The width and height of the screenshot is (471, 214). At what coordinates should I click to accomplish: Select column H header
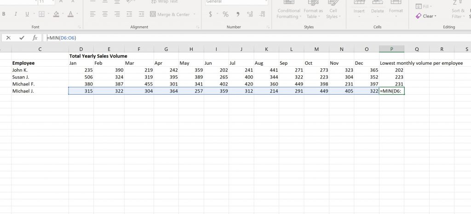point(191,49)
